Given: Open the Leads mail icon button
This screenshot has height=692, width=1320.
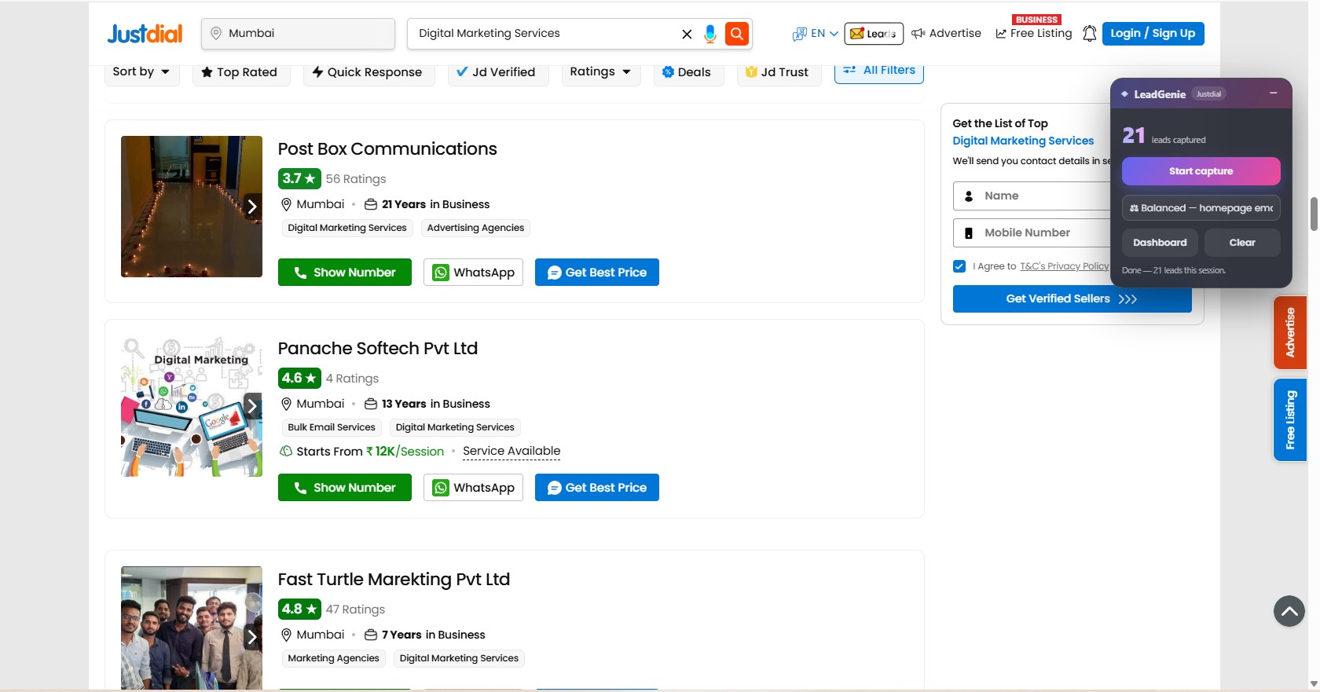Looking at the screenshot, I should (x=874, y=34).
